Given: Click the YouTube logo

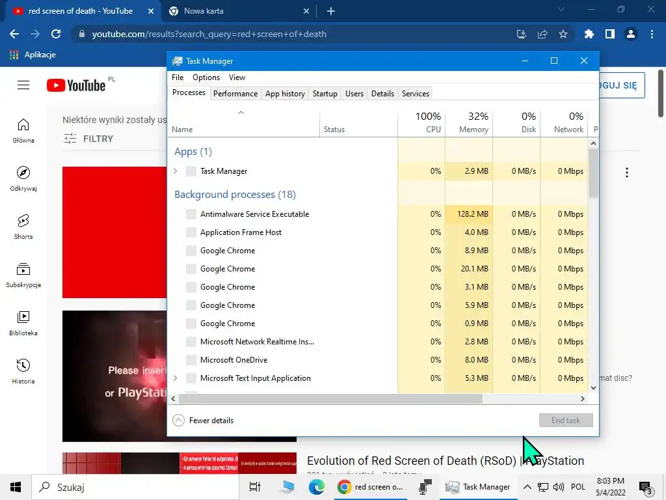Looking at the screenshot, I should tap(76, 85).
